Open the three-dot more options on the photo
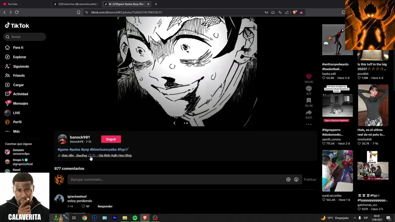The width and height of the screenshot is (395, 222). 309,124
